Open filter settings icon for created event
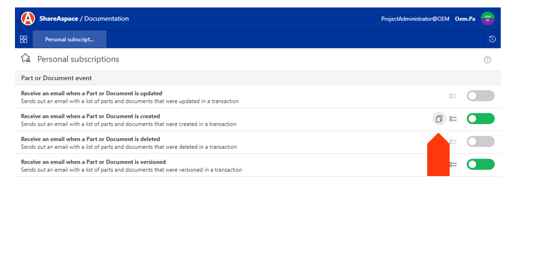The width and height of the screenshot is (560, 280). tap(453, 119)
